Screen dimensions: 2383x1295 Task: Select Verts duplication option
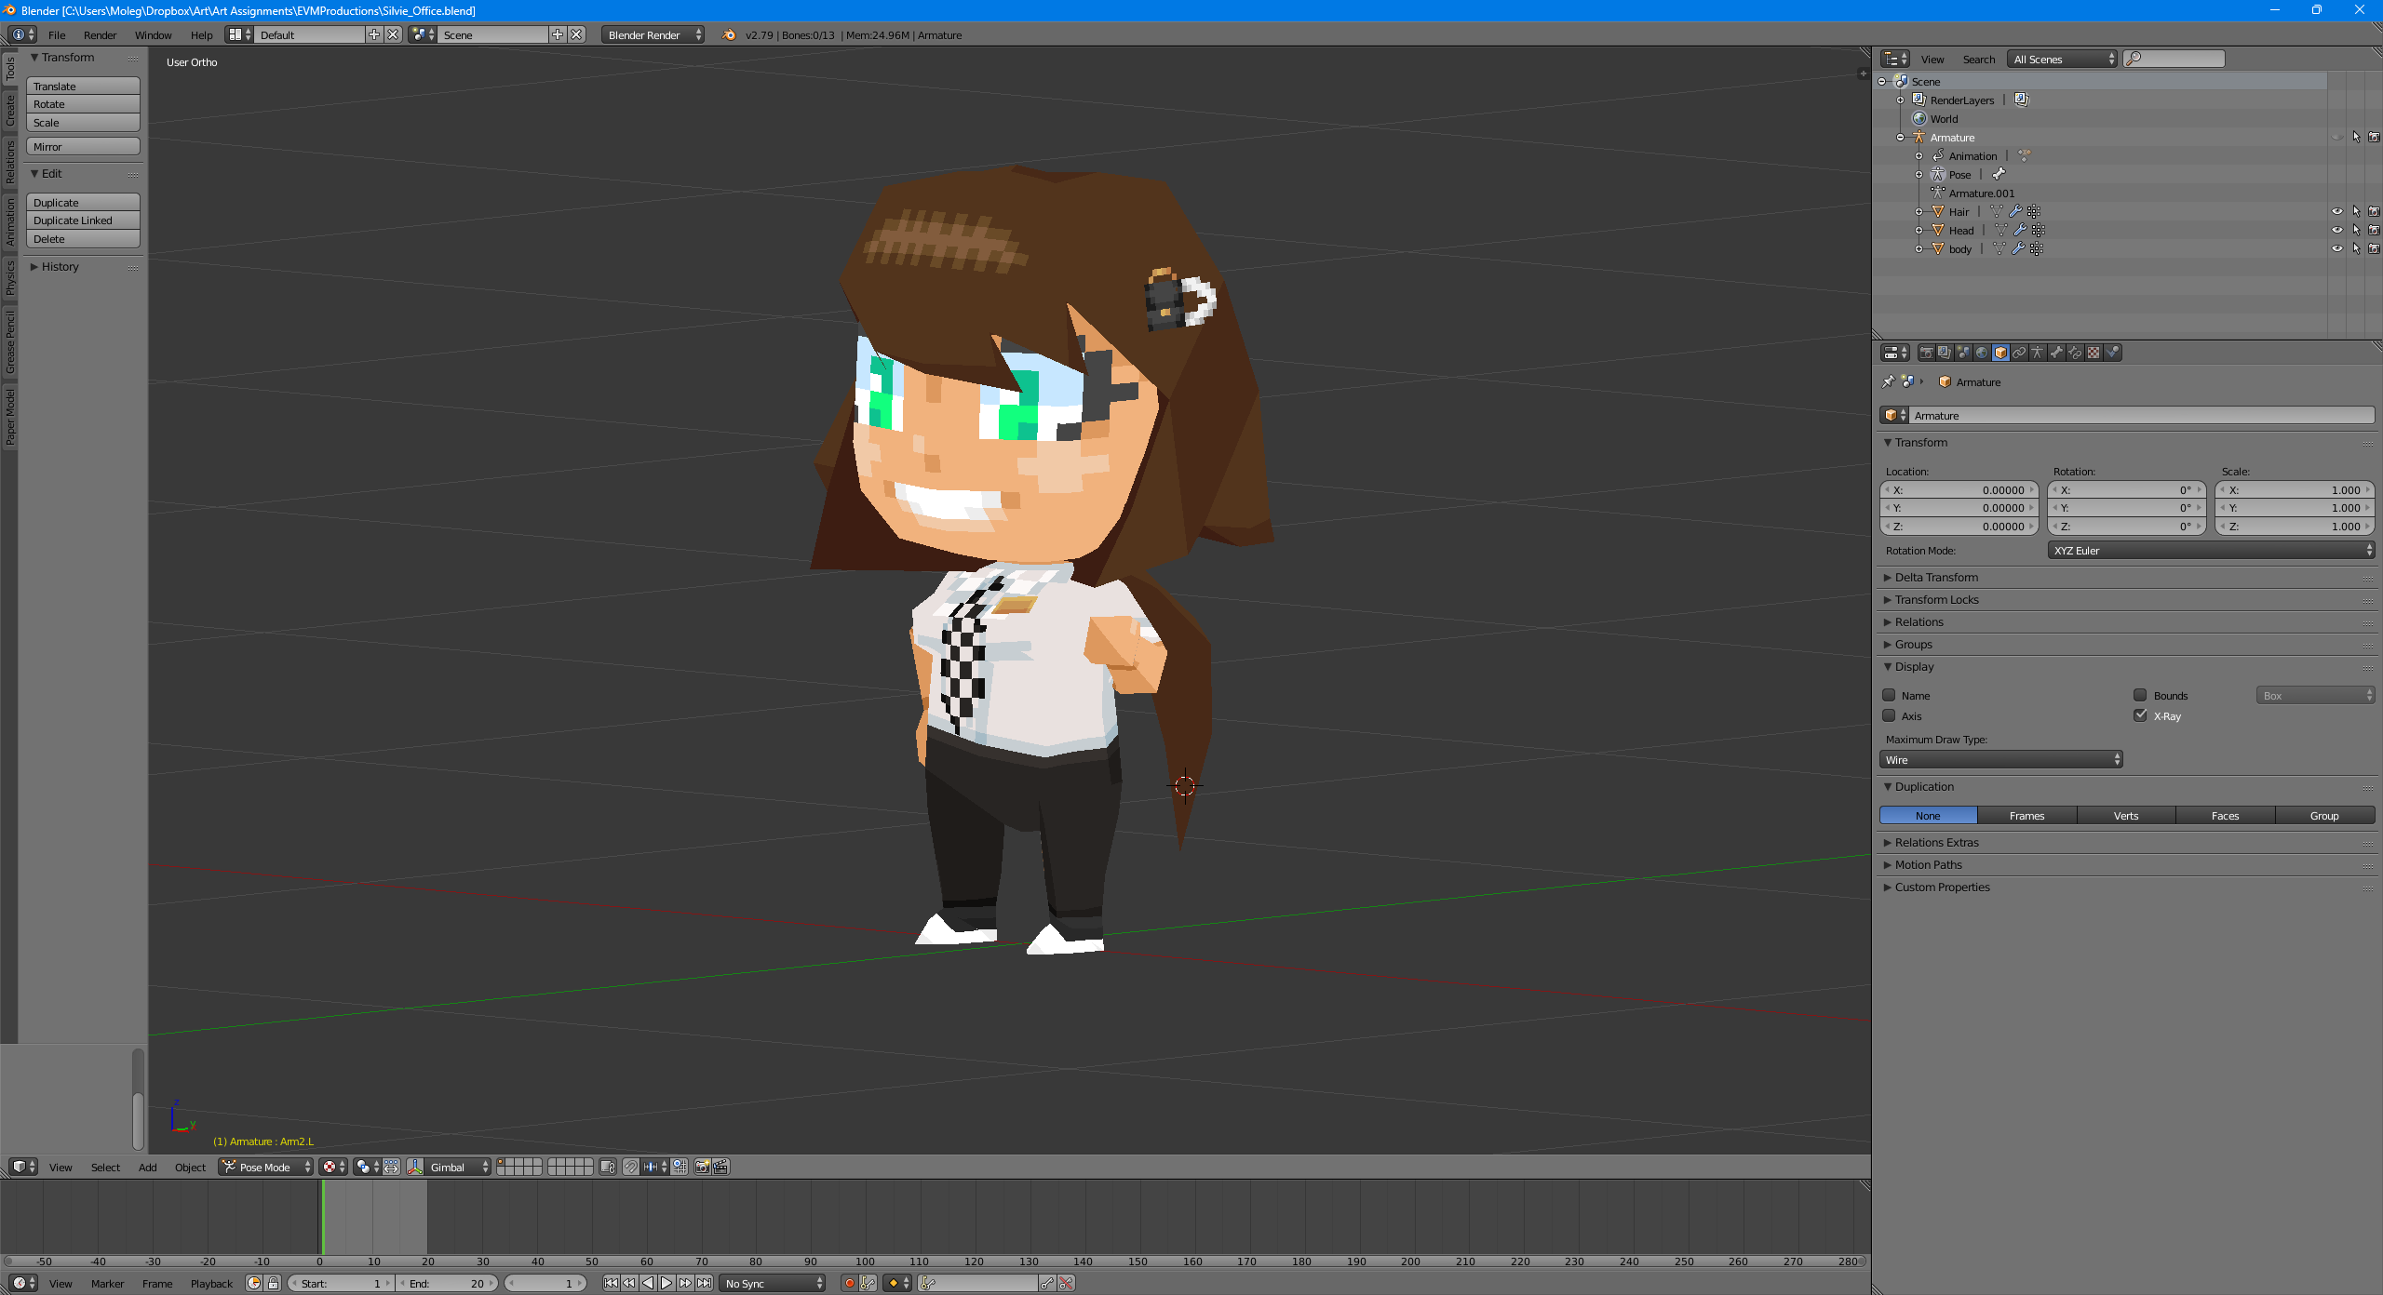(x=2125, y=816)
